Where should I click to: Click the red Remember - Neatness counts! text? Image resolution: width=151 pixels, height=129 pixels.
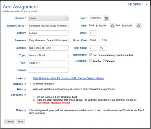[x=54, y=103]
